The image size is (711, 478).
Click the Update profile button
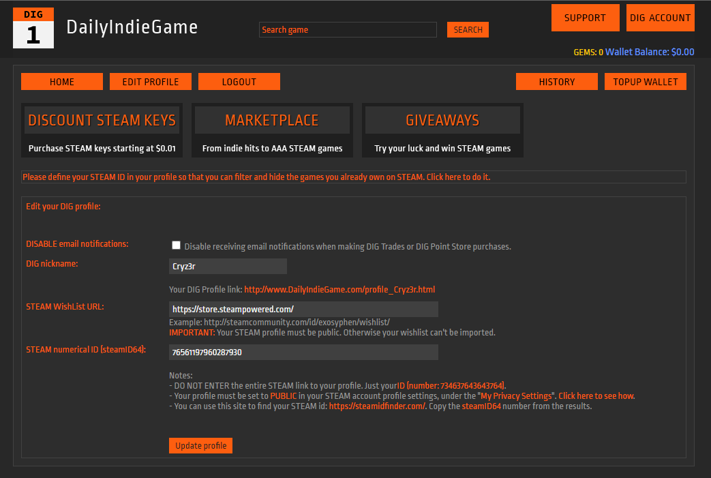tap(200, 445)
